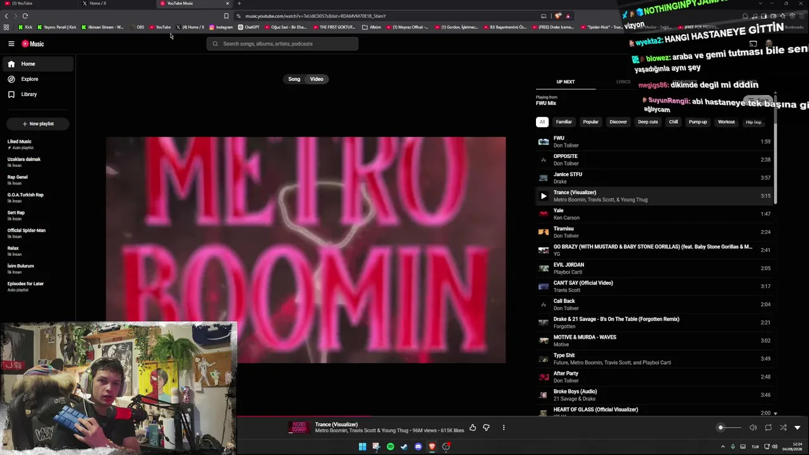
Task: Click the YouTube Music logo
Action: click(x=33, y=44)
